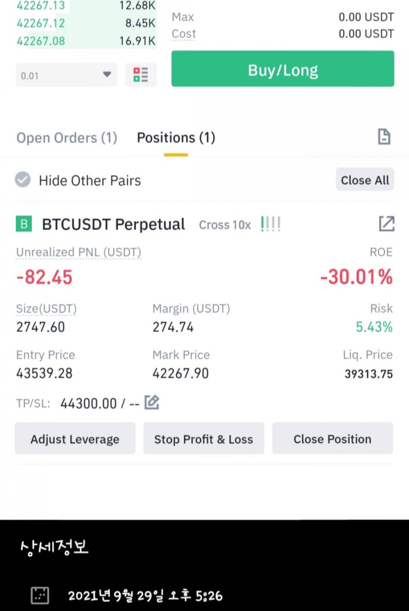Share BTCUSDT position via arrow icon
Image resolution: width=409 pixels, height=611 pixels.
click(387, 223)
